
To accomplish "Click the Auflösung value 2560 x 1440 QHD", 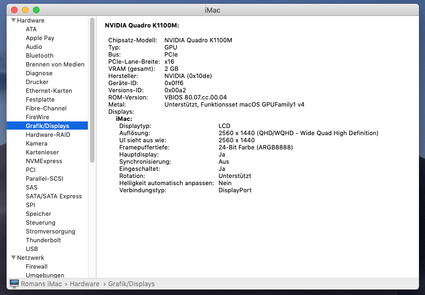I will click(x=298, y=133).
